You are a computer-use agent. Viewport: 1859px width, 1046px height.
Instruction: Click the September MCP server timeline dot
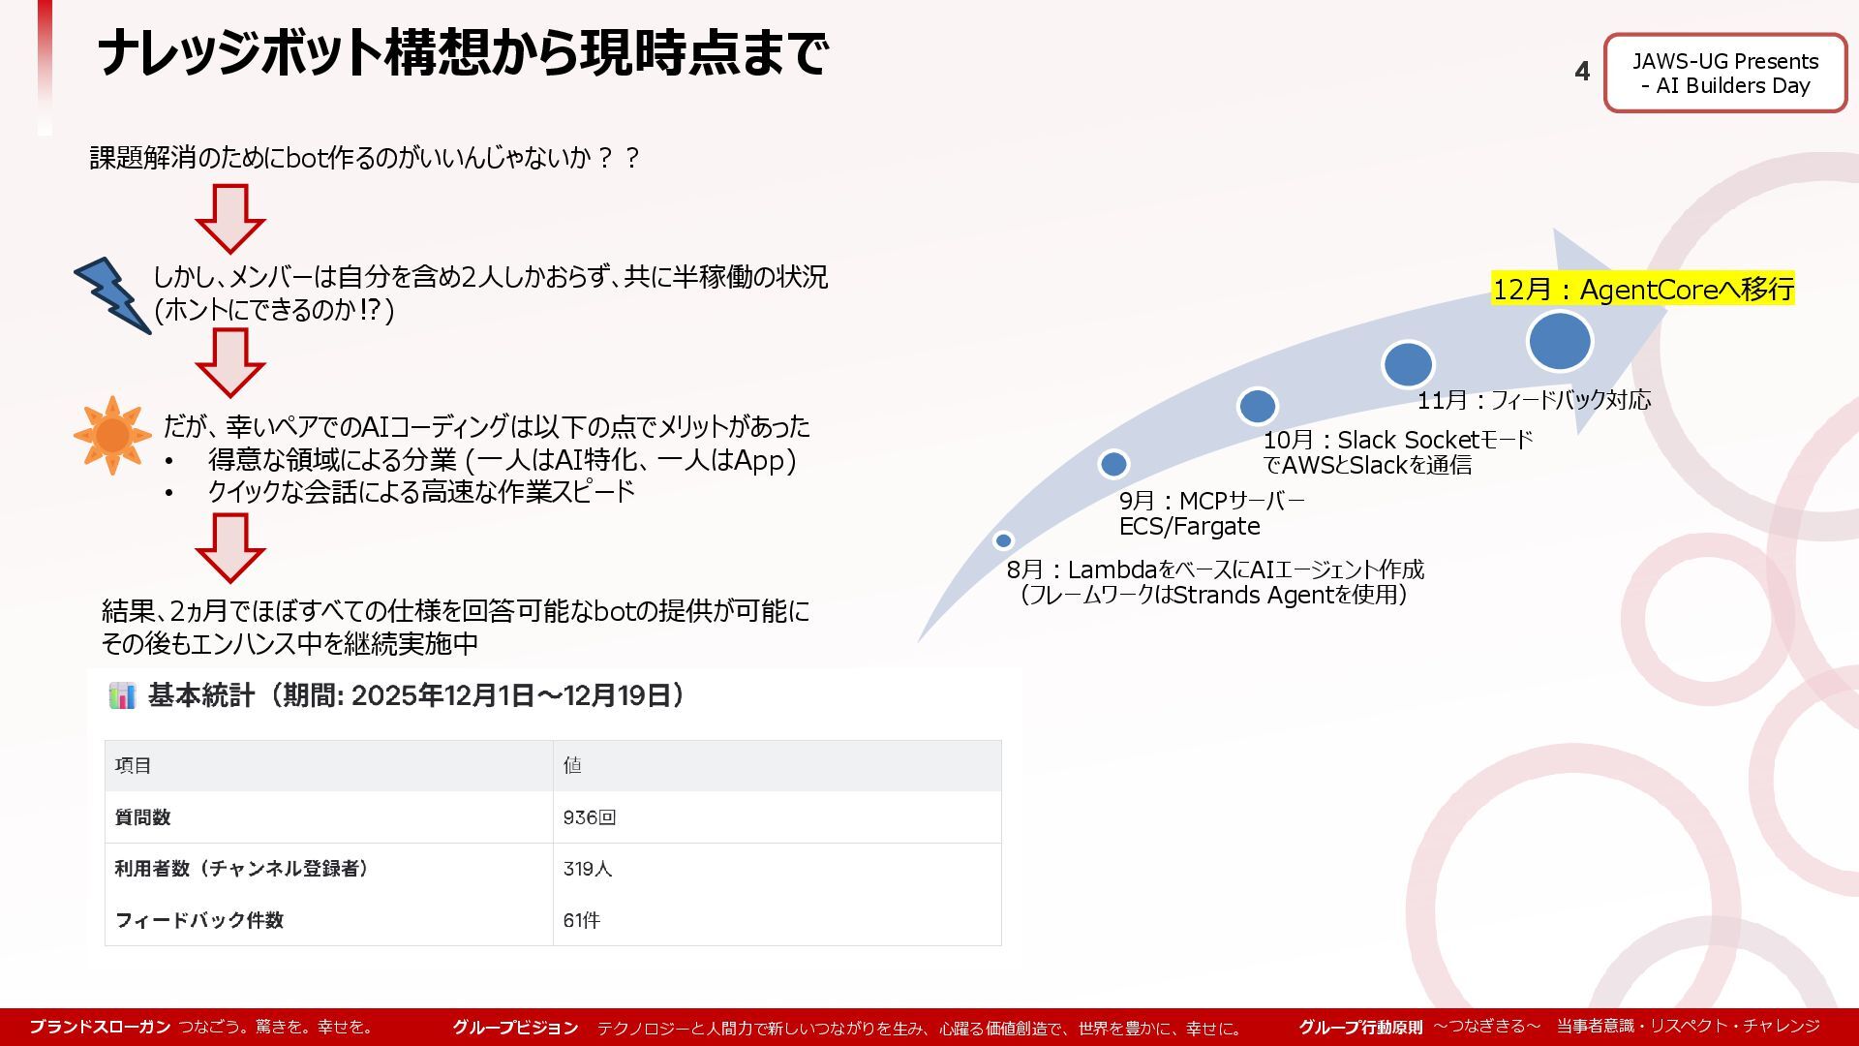point(1113,464)
